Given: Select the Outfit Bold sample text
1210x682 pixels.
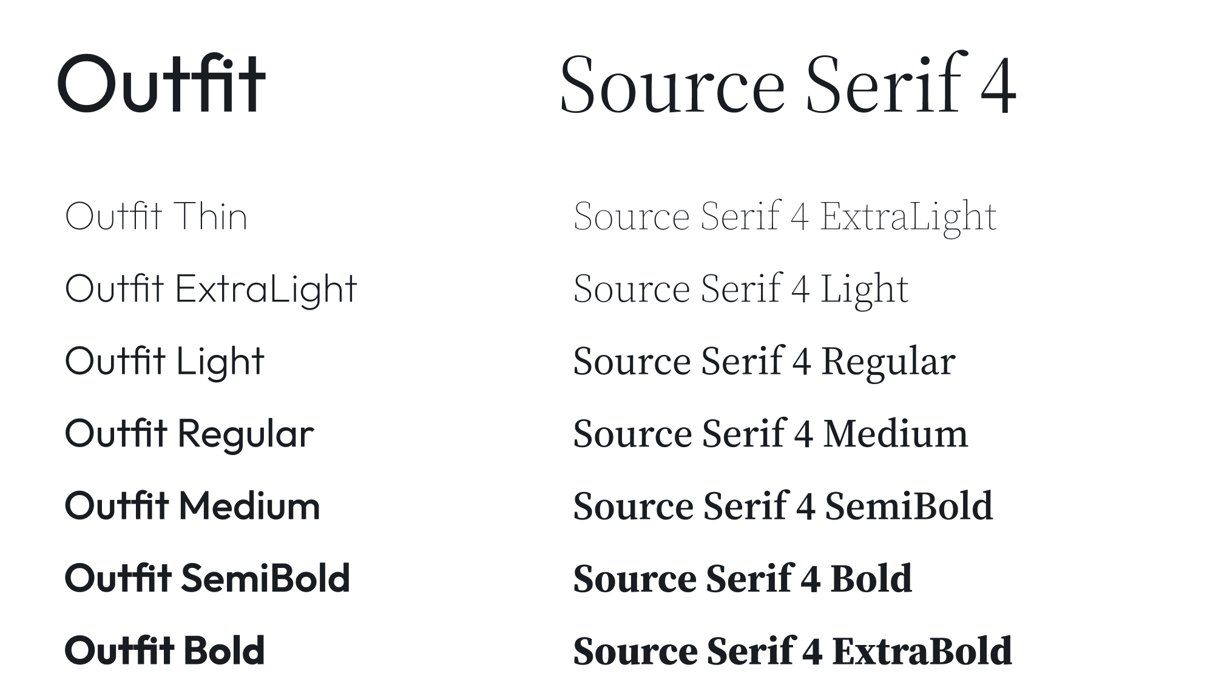Looking at the screenshot, I should pos(164,650).
